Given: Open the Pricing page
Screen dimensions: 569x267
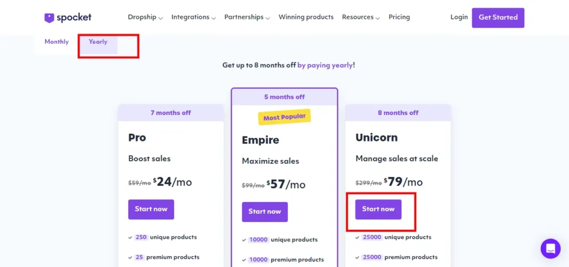Looking at the screenshot, I should pyautogui.click(x=399, y=17).
